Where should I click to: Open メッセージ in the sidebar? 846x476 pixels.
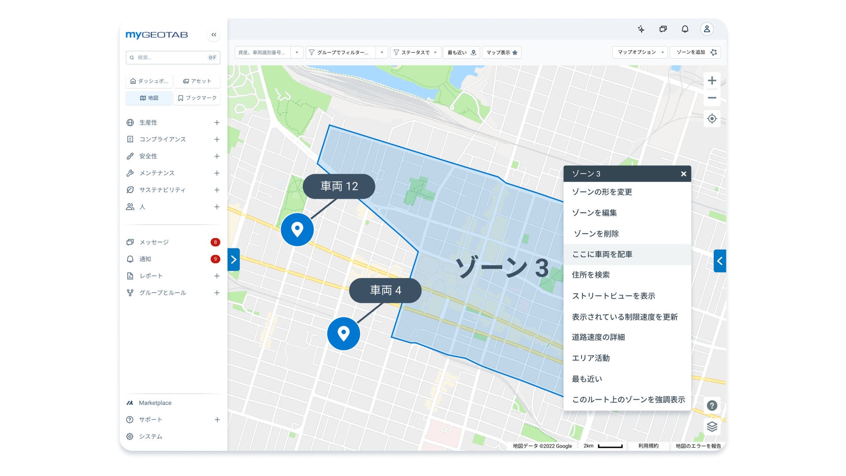point(154,242)
